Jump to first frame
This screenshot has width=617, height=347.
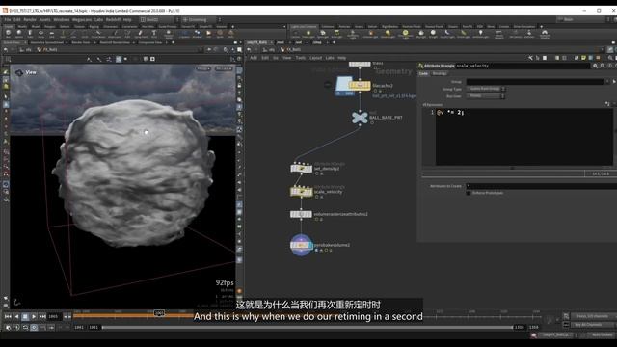point(8,316)
